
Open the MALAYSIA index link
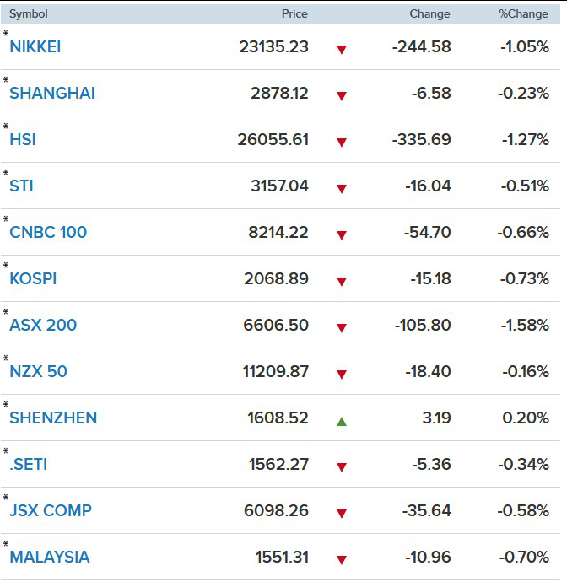(50, 558)
